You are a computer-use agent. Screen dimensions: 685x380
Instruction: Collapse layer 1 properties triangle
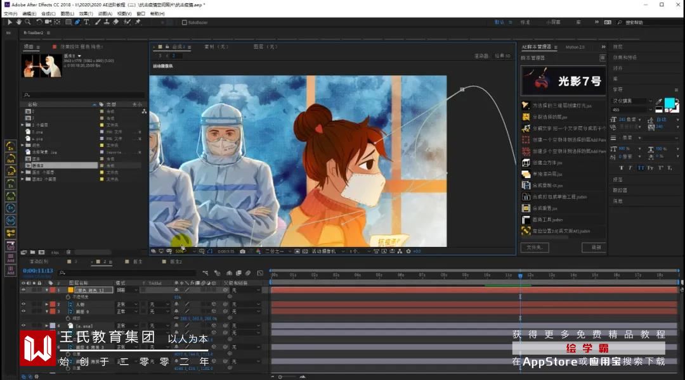tap(47, 289)
